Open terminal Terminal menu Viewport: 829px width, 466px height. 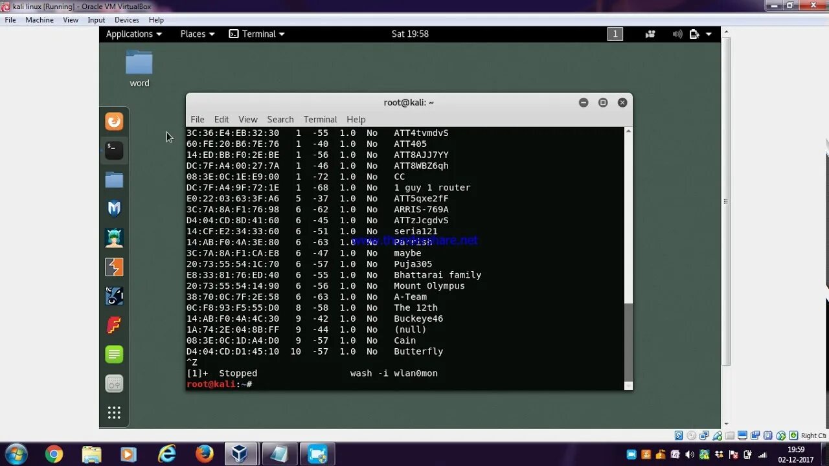click(x=320, y=119)
